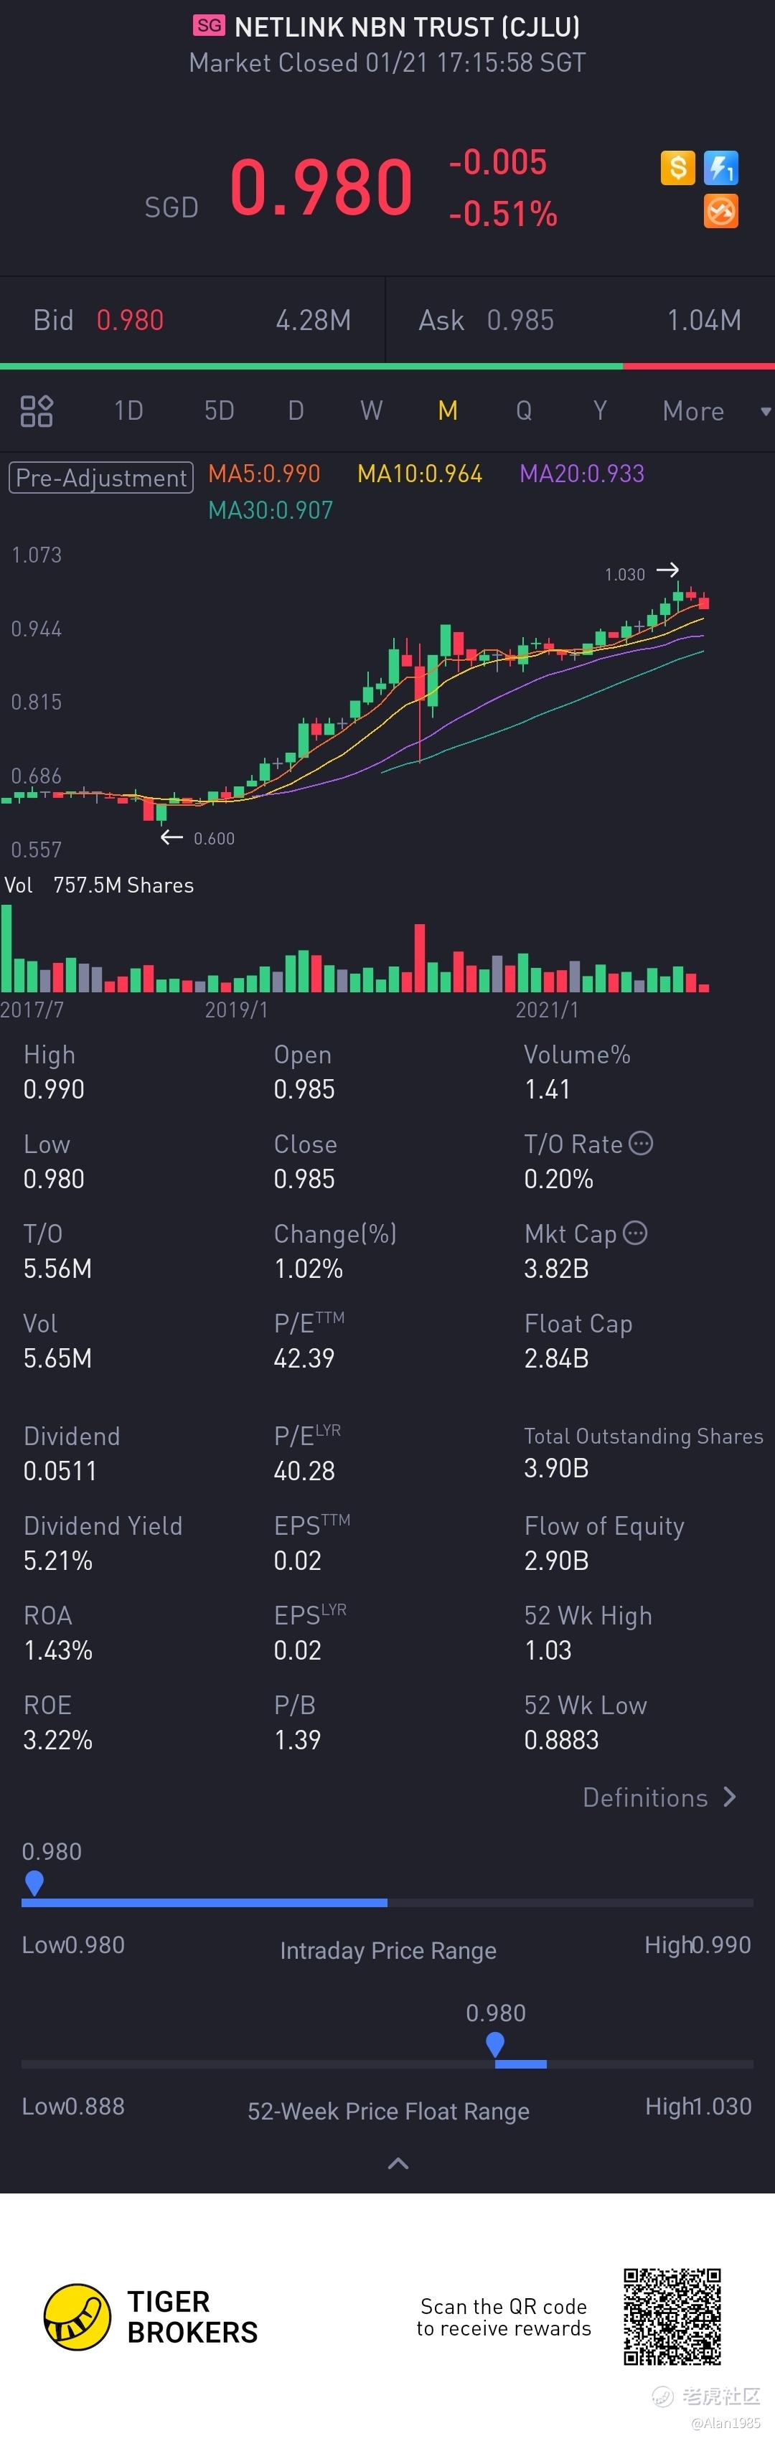
Task: Switch chart to 1D timeframe
Action: tap(128, 411)
